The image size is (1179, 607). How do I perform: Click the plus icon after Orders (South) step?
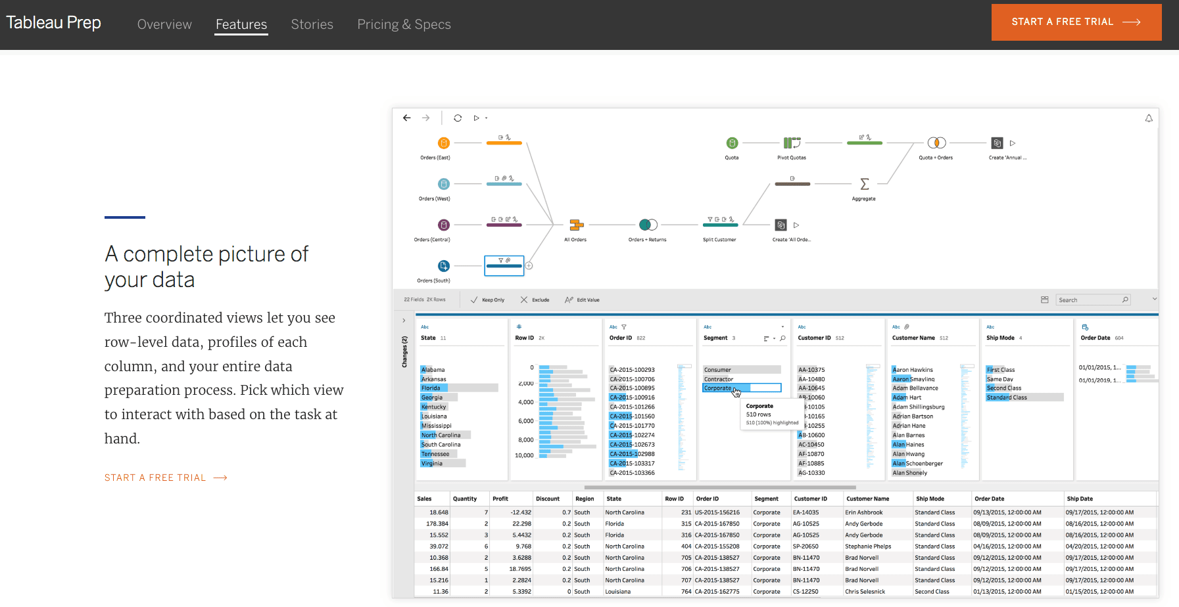(x=529, y=266)
